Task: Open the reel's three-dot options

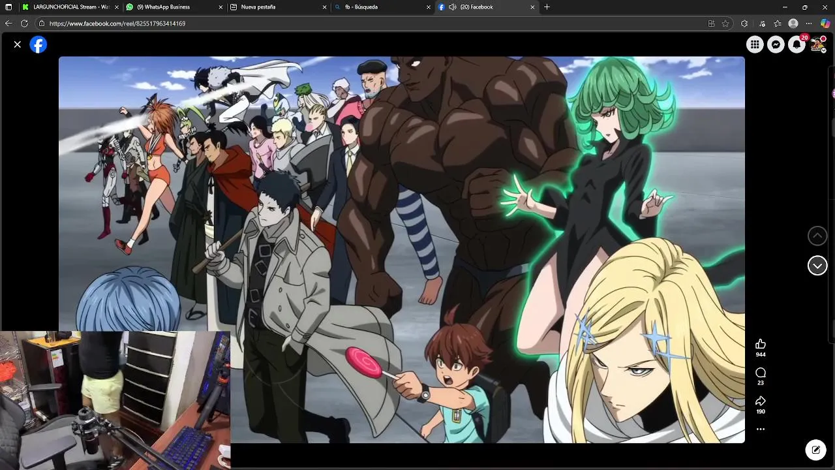Action: tap(761, 430)
